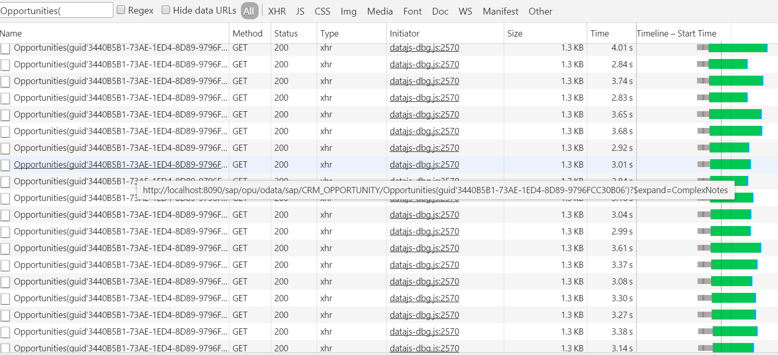
Task: Click the filter text field containing Opportunities(
Action: point(56,10)
